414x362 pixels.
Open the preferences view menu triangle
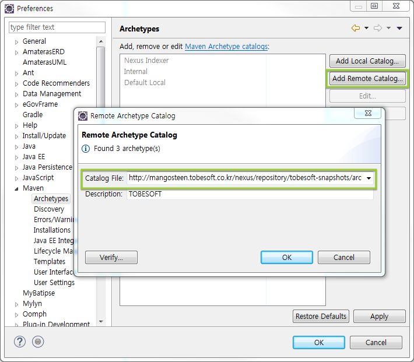[399, 29]
